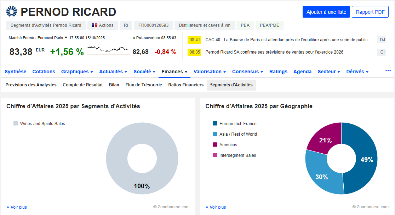395x215 pixels.
Task: Click the -0,84 % pre-opening change
Action: tap(165, 52)
